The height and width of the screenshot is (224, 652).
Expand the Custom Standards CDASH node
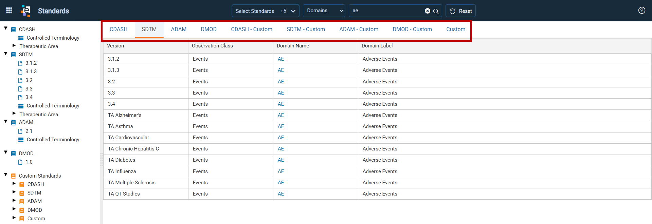pyautogui.click(x=14, y=183)
